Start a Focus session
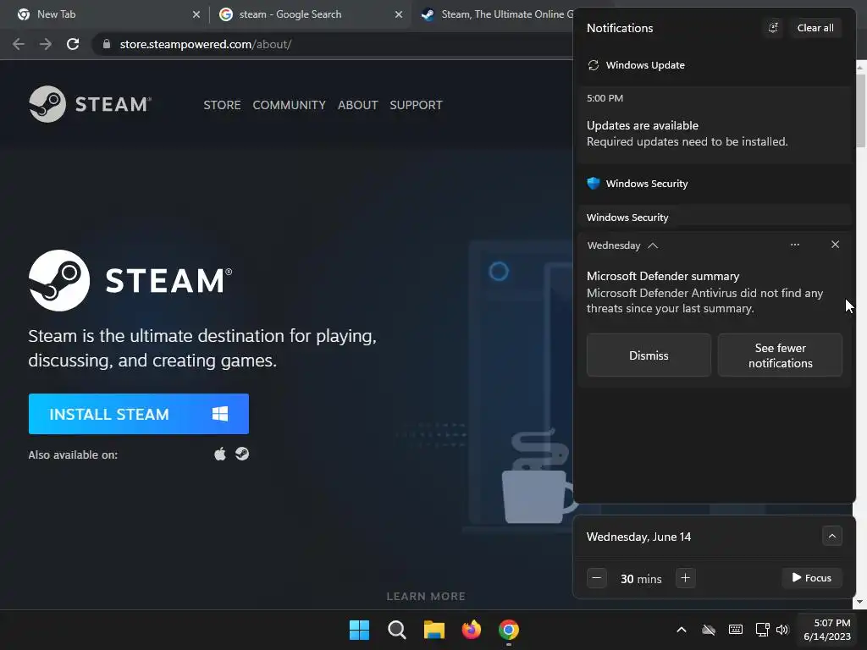 coord(812,578)
